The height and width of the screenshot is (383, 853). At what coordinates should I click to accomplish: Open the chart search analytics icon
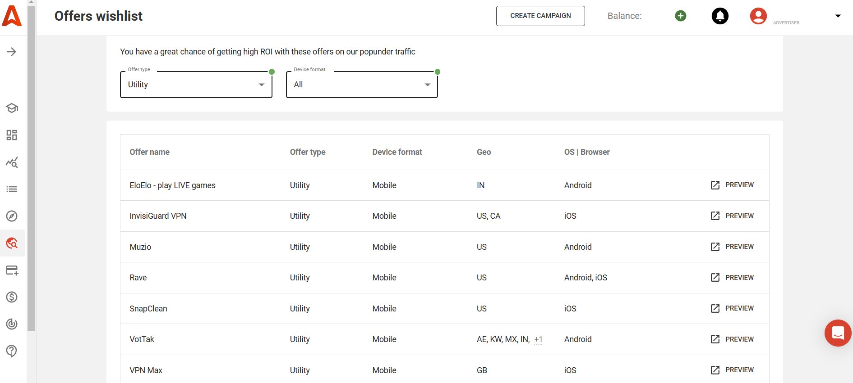click(12, 162)
